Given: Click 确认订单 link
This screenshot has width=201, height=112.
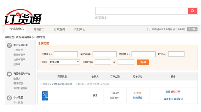Looking at the screenshot, I should (175, 92).
